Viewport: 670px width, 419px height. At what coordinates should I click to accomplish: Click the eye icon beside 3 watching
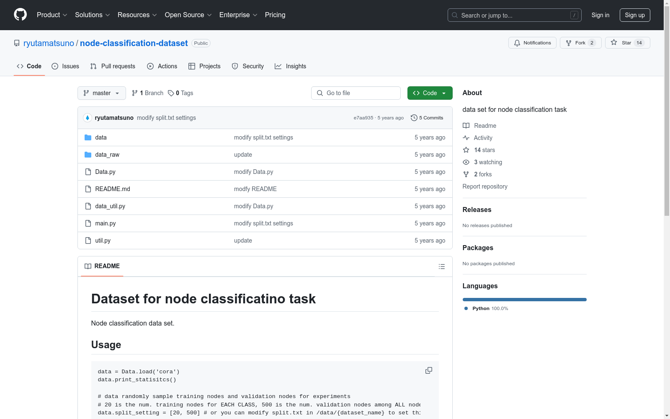click(x=466, y=162)
